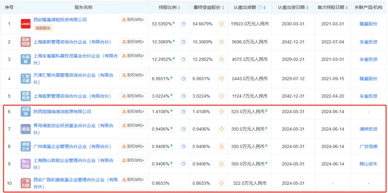This screenshot has height=193, width=388.
Task: Click 氢聚管理 shareholder logo badge
Action: (26, 96)
